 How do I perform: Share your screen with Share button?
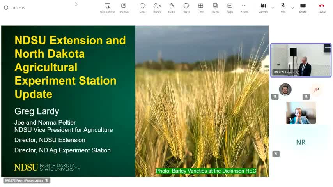click(303, 7)
